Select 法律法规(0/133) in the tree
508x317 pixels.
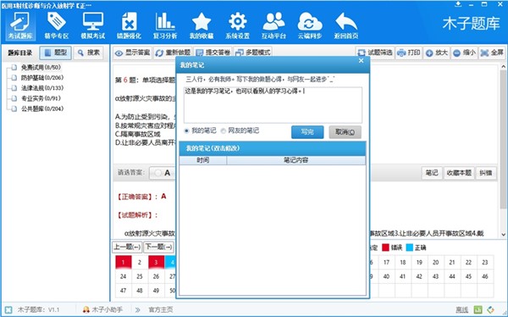42,88
